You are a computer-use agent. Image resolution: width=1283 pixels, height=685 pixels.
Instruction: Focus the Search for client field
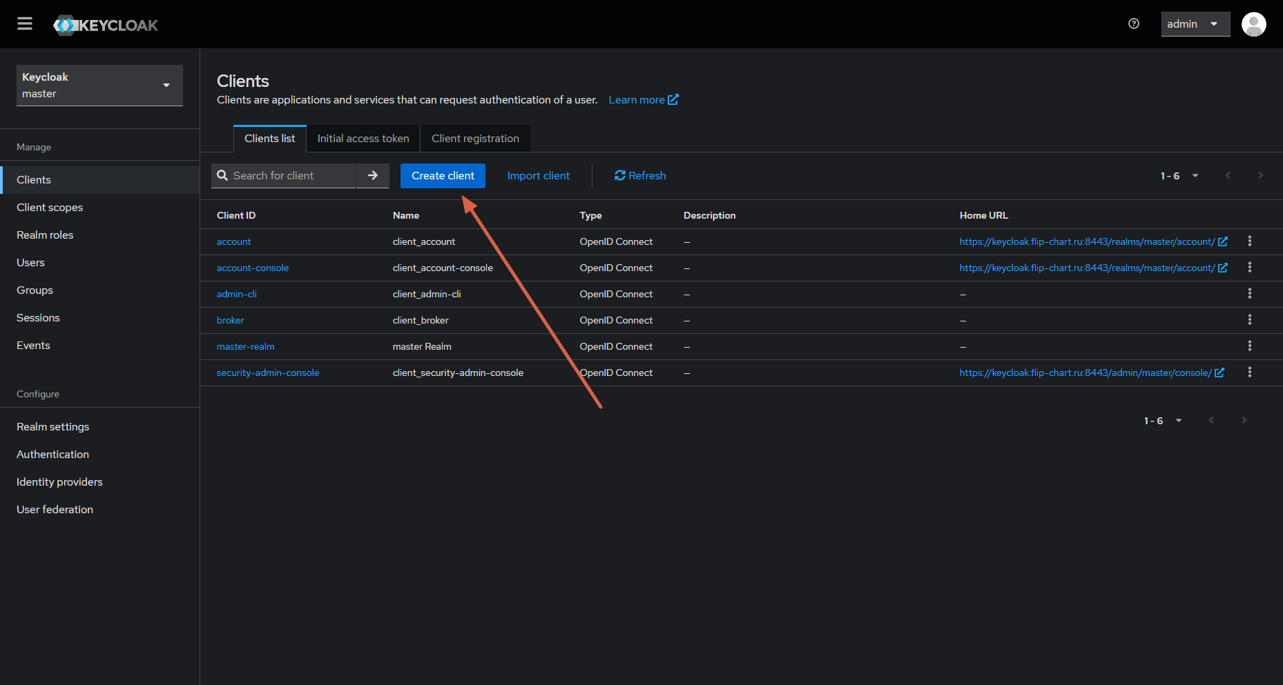283,176
